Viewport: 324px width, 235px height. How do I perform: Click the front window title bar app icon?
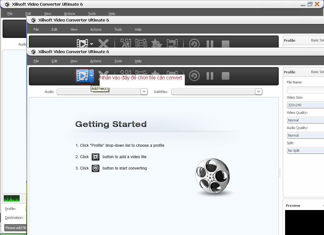33,52
